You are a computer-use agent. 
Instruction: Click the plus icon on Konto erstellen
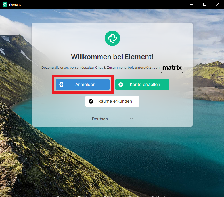121,85
